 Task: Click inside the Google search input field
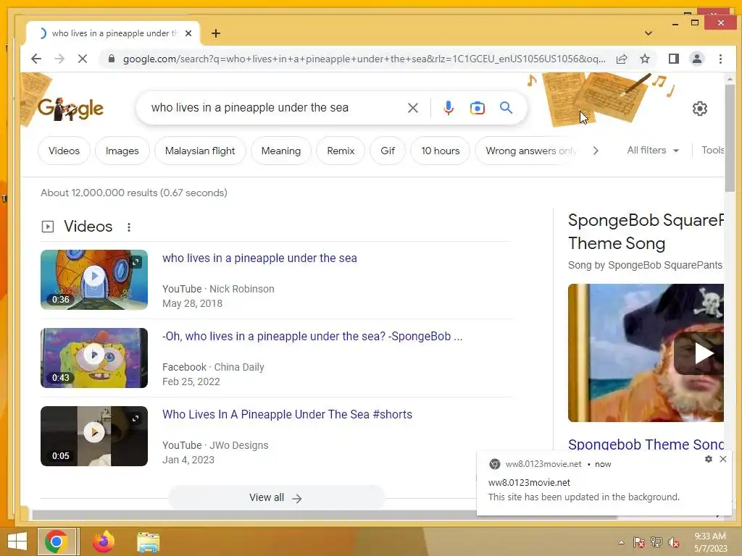tap(275, 108)
